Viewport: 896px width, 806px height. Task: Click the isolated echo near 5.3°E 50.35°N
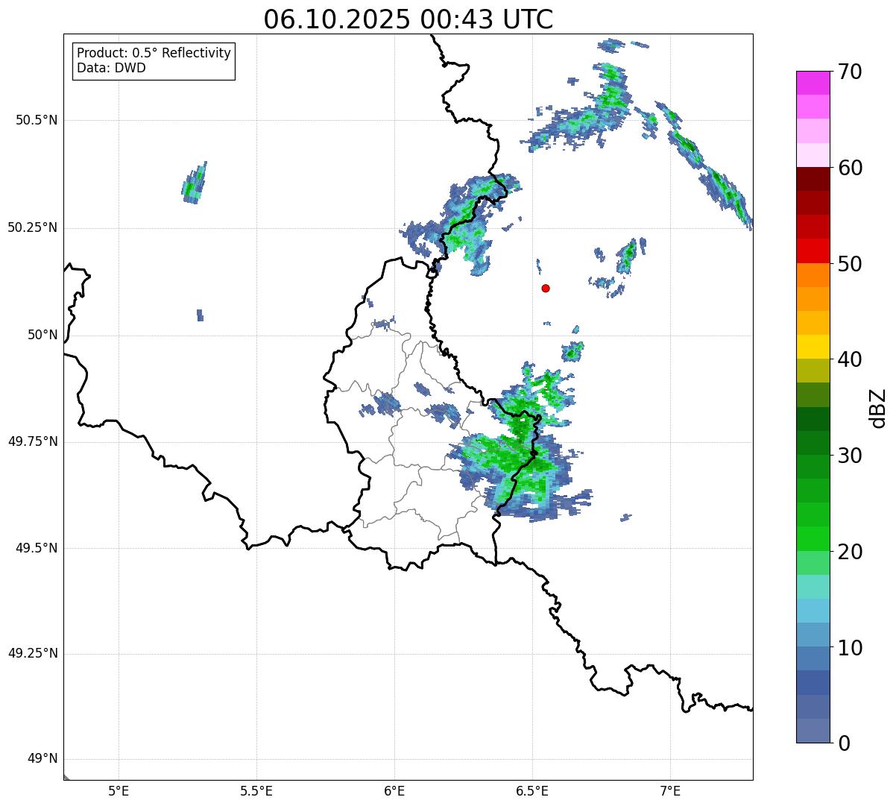pyautogui.click(x=194, y=183)
